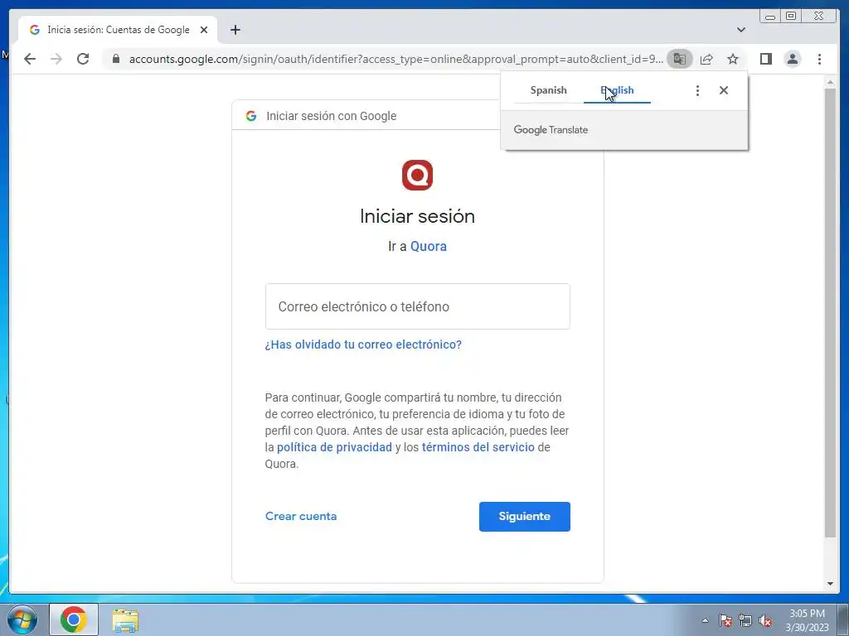Viewport: 849px width, 636px height.
Task: Open Chrome's three-dot menu
Action: [x=819, y=59]
